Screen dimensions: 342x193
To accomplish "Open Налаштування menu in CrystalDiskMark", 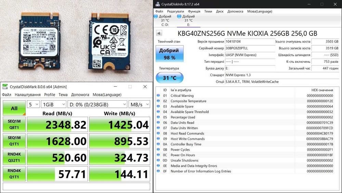I will [28, 95].
